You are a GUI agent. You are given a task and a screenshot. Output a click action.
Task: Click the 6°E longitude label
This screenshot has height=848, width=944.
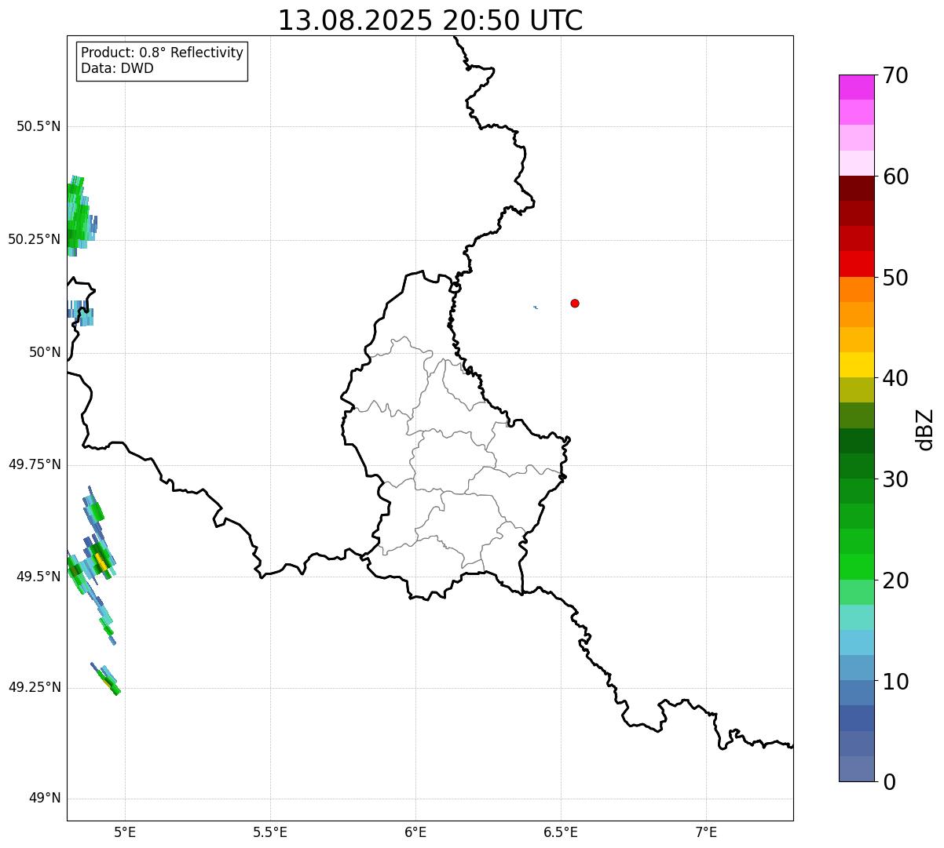pyautogui.click(x=415, y=832)
